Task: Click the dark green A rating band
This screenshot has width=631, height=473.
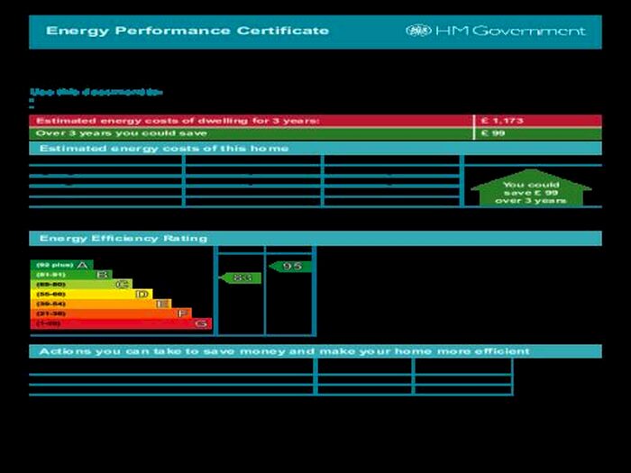Action: [61, 265]
